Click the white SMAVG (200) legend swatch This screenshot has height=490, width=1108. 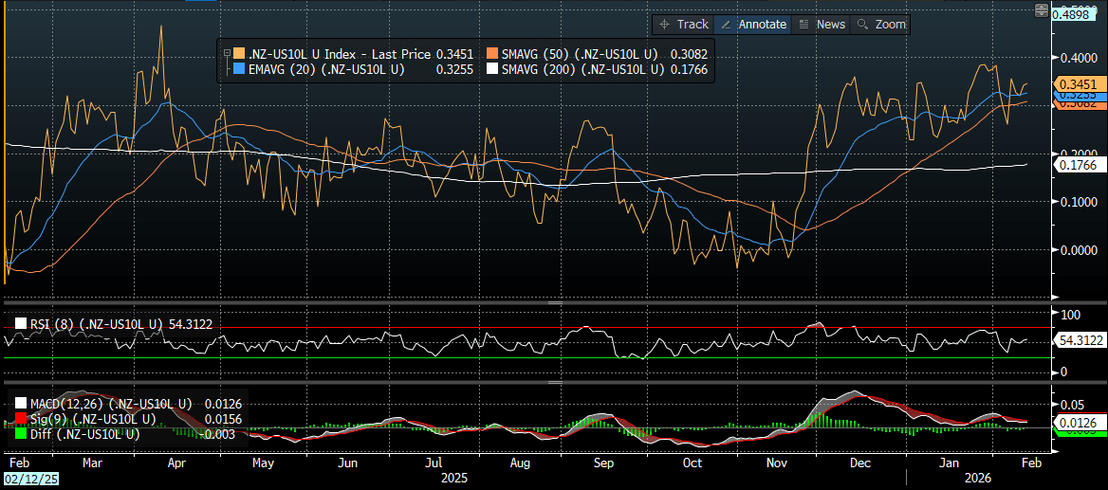pos(492,69)
